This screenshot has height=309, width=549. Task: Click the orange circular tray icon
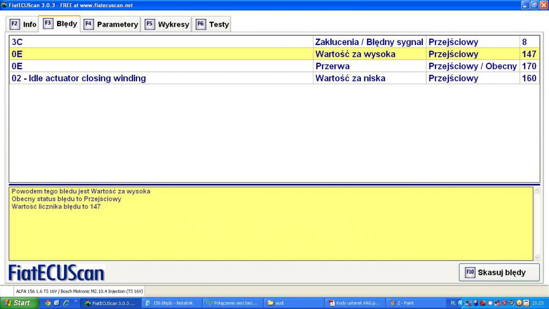(519, 303)
